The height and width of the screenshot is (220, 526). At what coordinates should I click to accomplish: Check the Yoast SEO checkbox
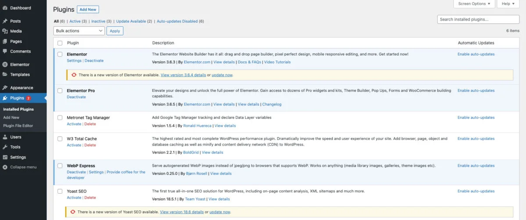[x=60, y=191]
